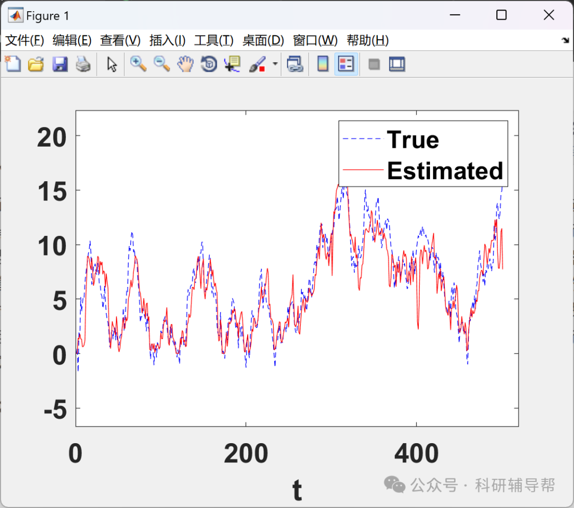Maximize the Figure 1 window
This screenshot has width=574, height=508.
[x=502, y=15]
